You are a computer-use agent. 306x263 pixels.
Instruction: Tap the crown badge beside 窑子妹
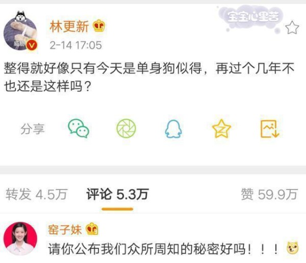tap(92, 229)
